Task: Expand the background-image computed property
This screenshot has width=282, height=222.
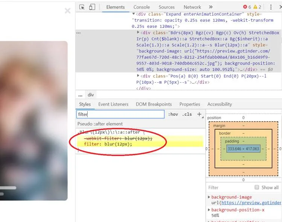Action: tap(209, 197)
